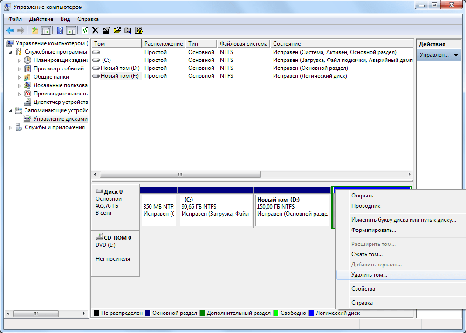Collapse the Служебные программы tree node
This screenshot has width=466, height=333.
11,52
